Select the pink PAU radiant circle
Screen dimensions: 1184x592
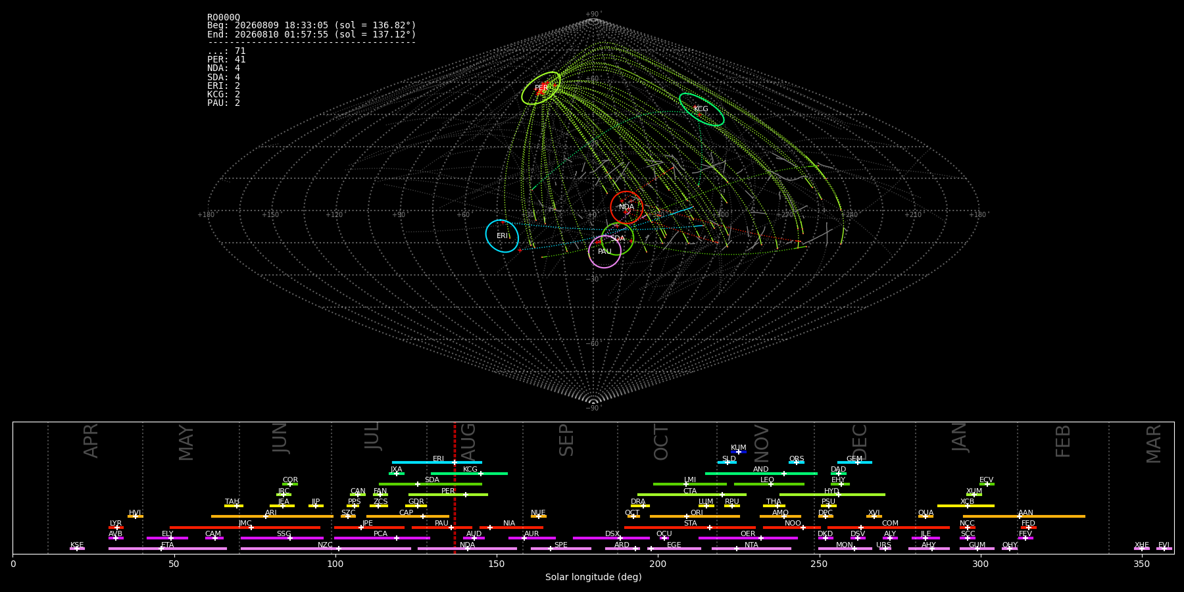pyautogui.click(x=604, y=251)
